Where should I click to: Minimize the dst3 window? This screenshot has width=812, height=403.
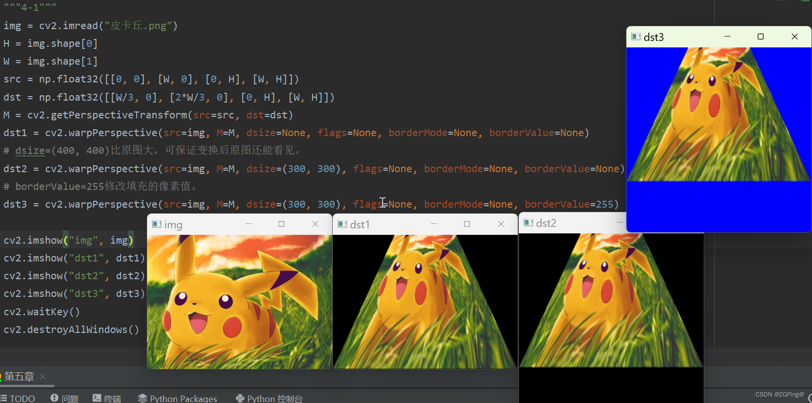pos(728,37)
